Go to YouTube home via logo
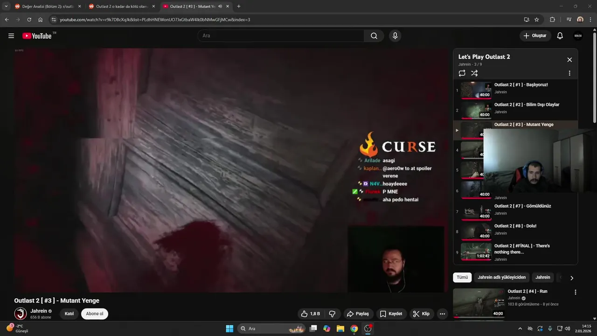597x336 pixels. pyautogui.click(x=37, y=36)
